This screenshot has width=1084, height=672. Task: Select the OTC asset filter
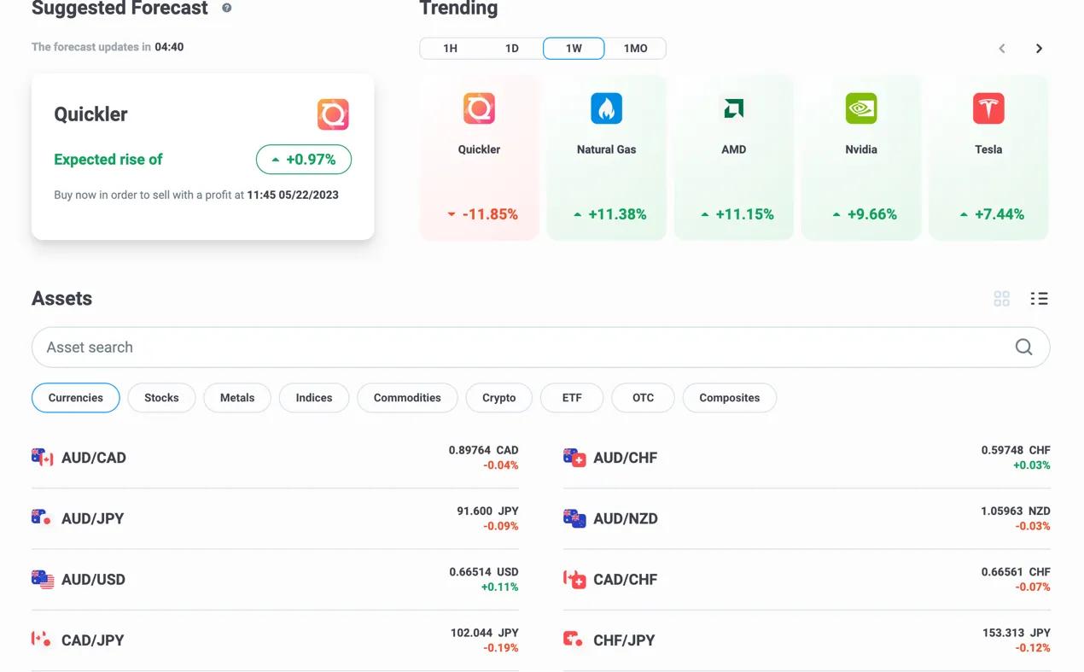[x=643, y=398]
